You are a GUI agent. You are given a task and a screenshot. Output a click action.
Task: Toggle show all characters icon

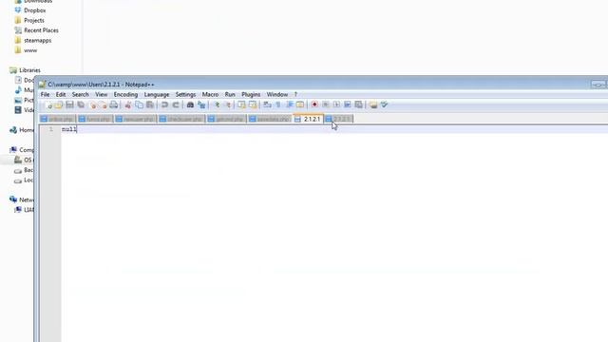click(278, 104)
